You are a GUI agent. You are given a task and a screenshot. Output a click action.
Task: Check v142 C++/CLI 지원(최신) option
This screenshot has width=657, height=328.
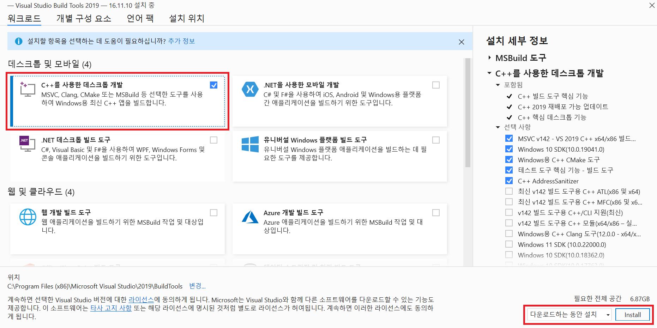[x=509, y=212]
